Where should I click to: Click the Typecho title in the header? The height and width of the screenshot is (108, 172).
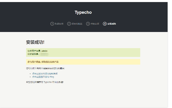[x=83, y=12]
